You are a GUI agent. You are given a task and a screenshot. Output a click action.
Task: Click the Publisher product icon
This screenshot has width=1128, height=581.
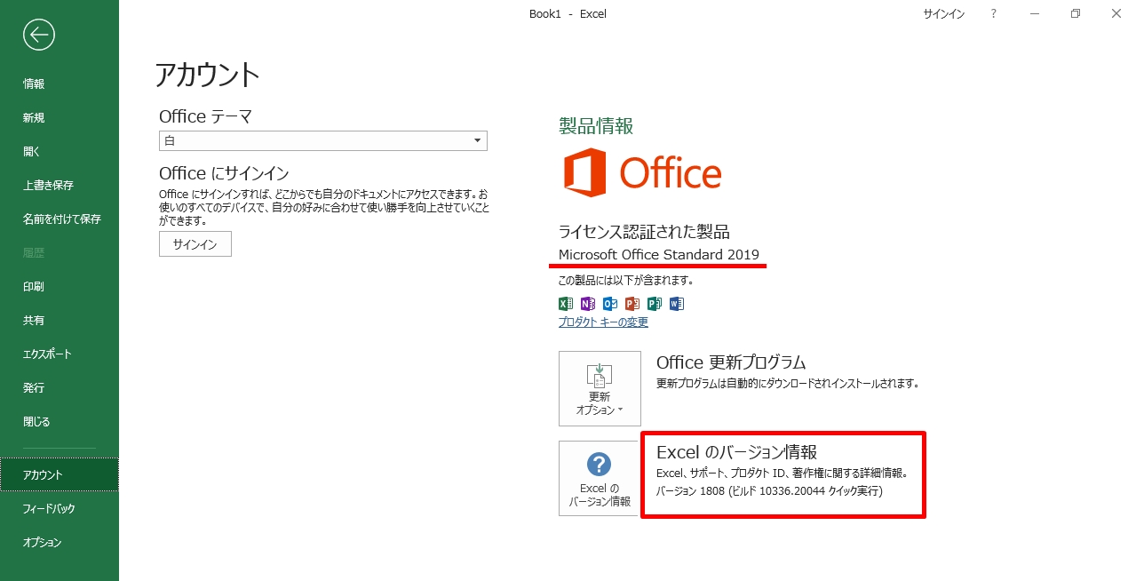pyautogui.click(x=654, y=303)
